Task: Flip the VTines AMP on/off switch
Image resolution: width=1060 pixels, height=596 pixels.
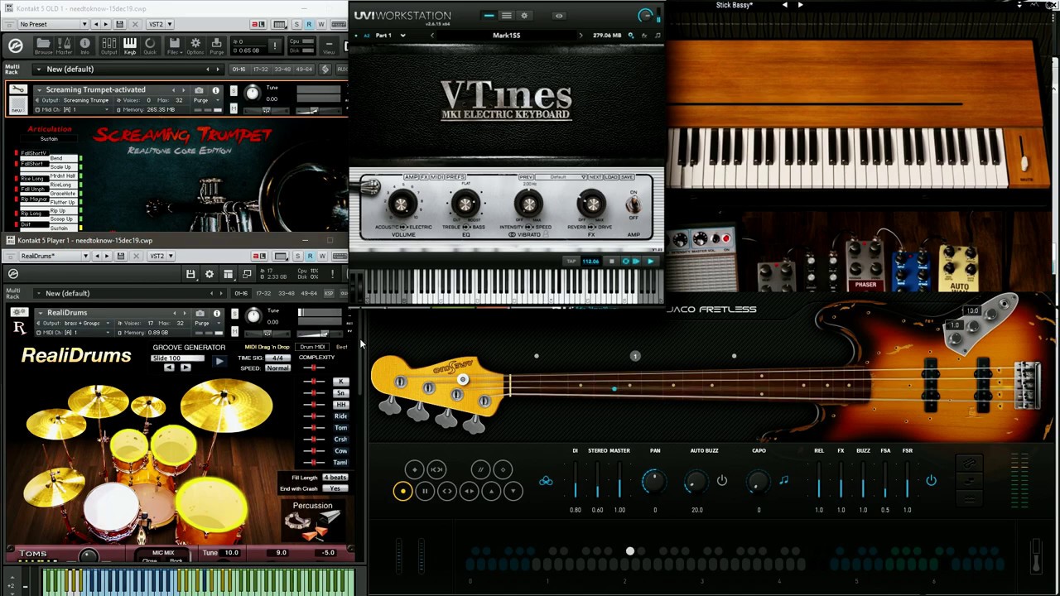Action: pos(634,204)
